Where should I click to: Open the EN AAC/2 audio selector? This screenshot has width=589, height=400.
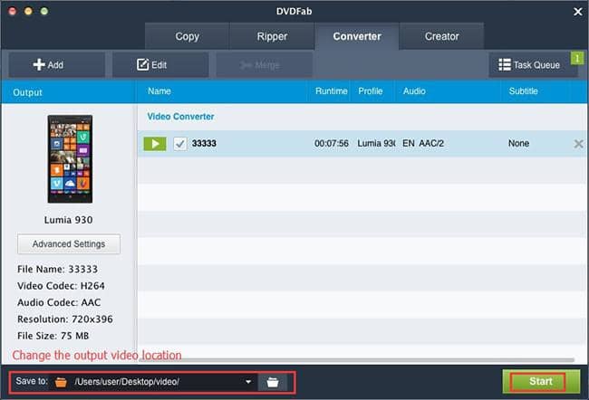[423, 143]
